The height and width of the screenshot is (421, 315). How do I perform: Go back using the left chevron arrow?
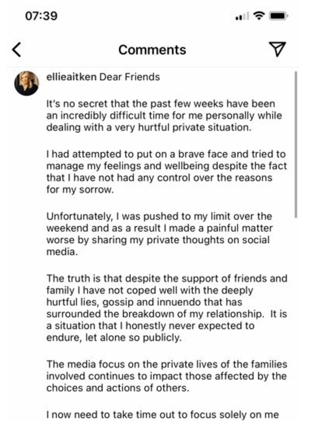pyautogui.click(x=16, y=50)
